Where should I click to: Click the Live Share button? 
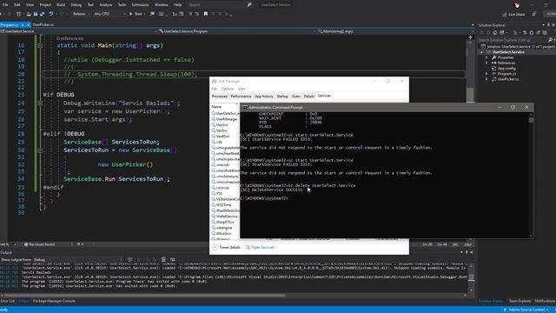pos(513,15)
